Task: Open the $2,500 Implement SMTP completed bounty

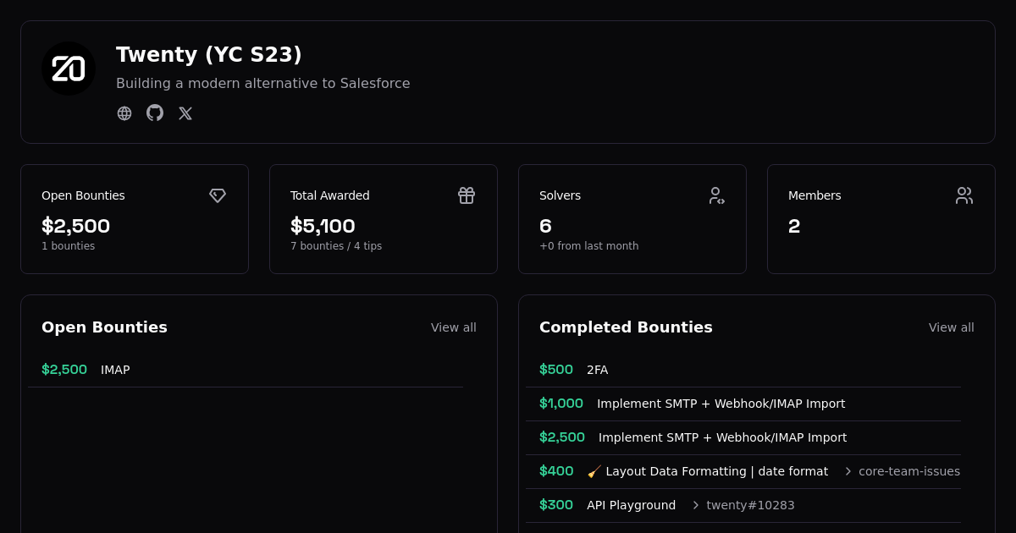Action: coord(722,437)
